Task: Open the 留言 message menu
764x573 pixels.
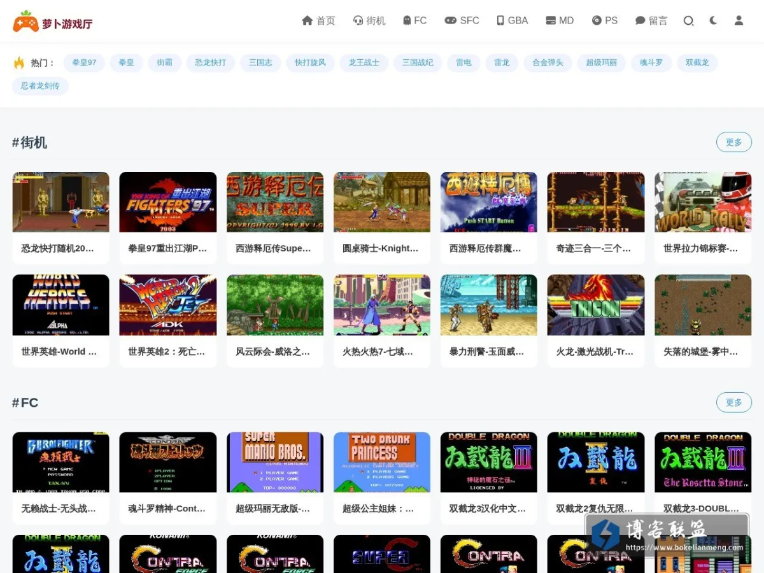Action: pyautogui.click(x=651, y=20)
